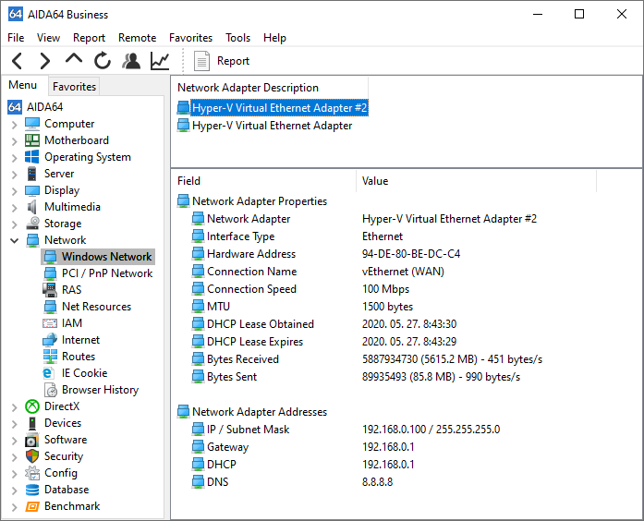This screenshot has width=644, height=521.
Task: Open the Favorites menu in the menu bar
Action: click(190, 38)
